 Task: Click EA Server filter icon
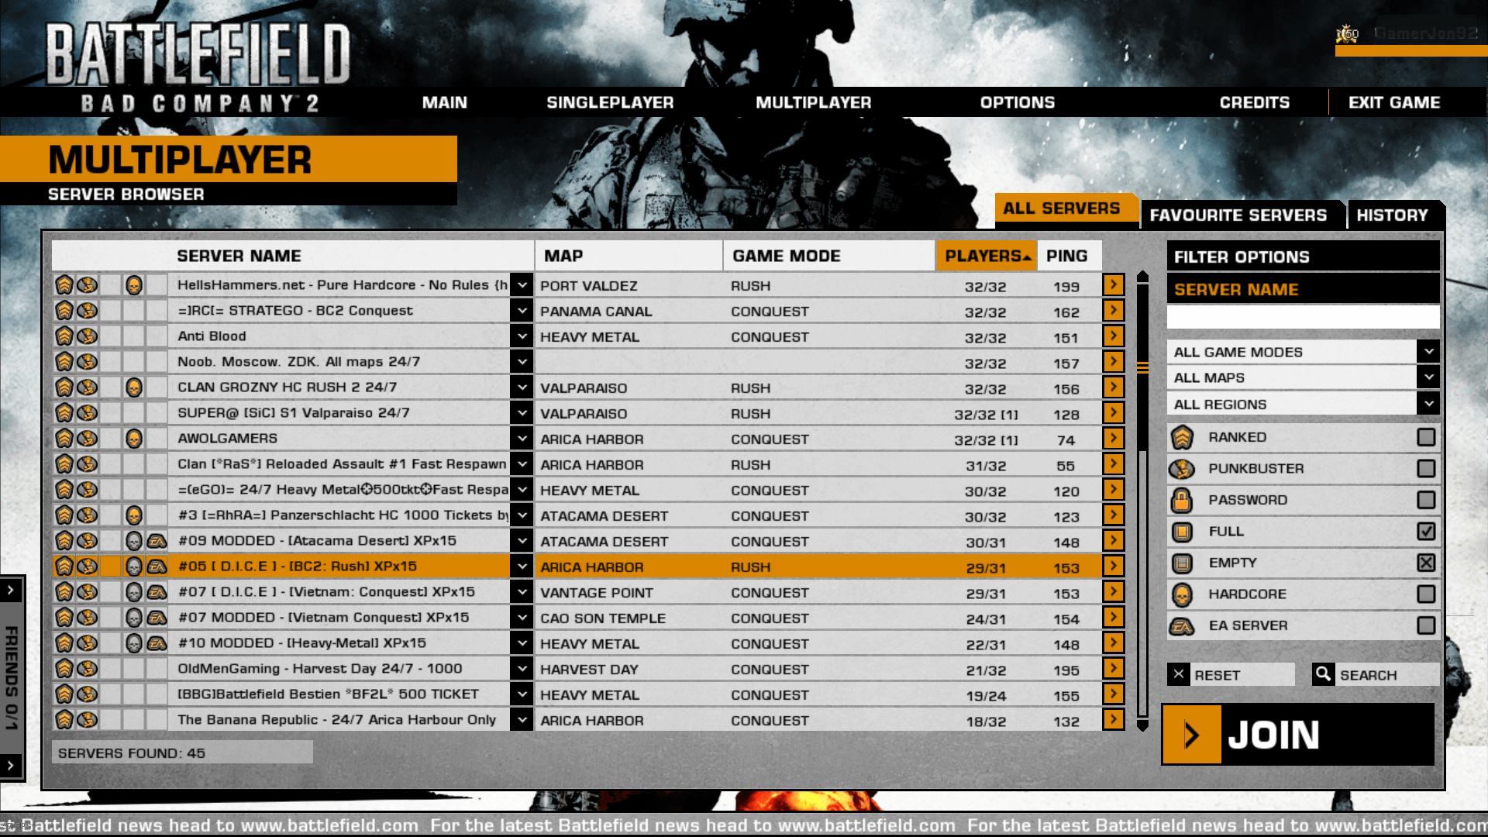click(x=1182, y=626)
